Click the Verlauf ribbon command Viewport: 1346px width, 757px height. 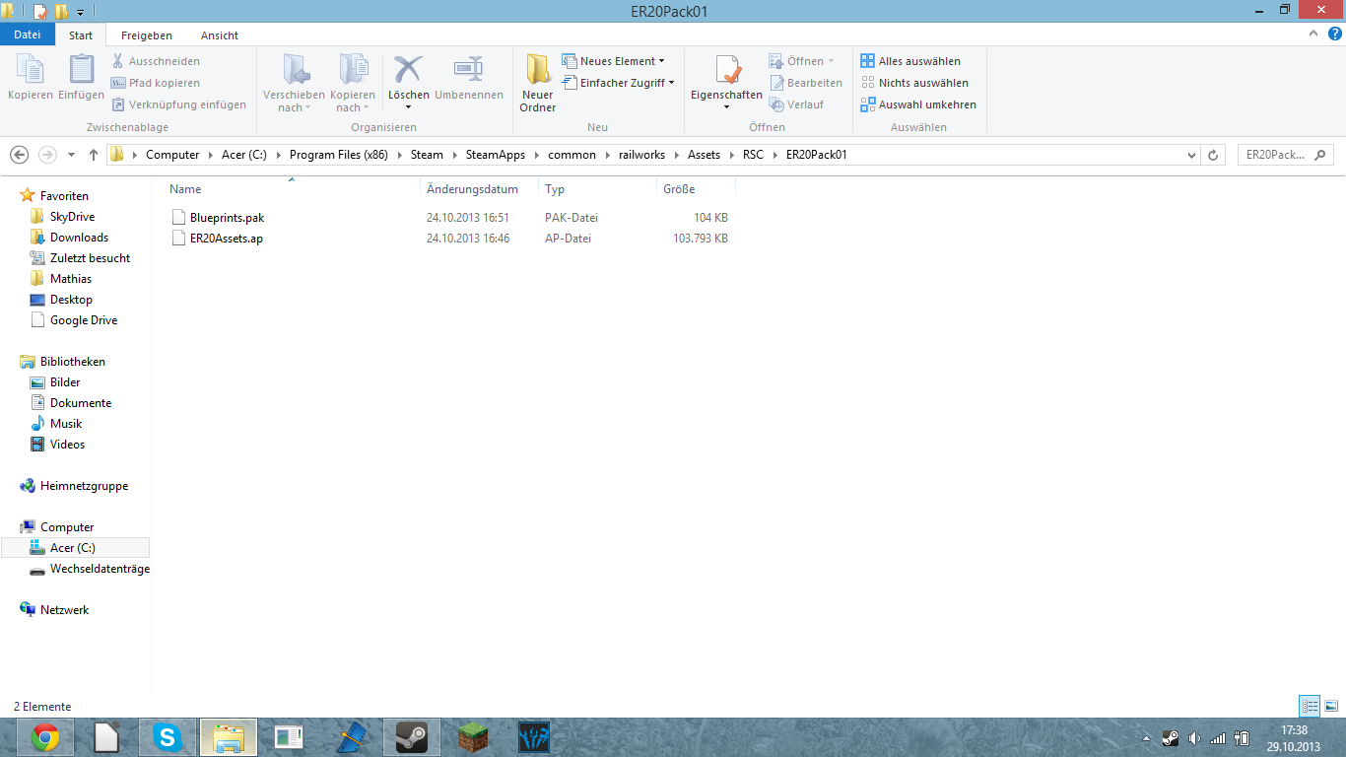pos(796,104)
